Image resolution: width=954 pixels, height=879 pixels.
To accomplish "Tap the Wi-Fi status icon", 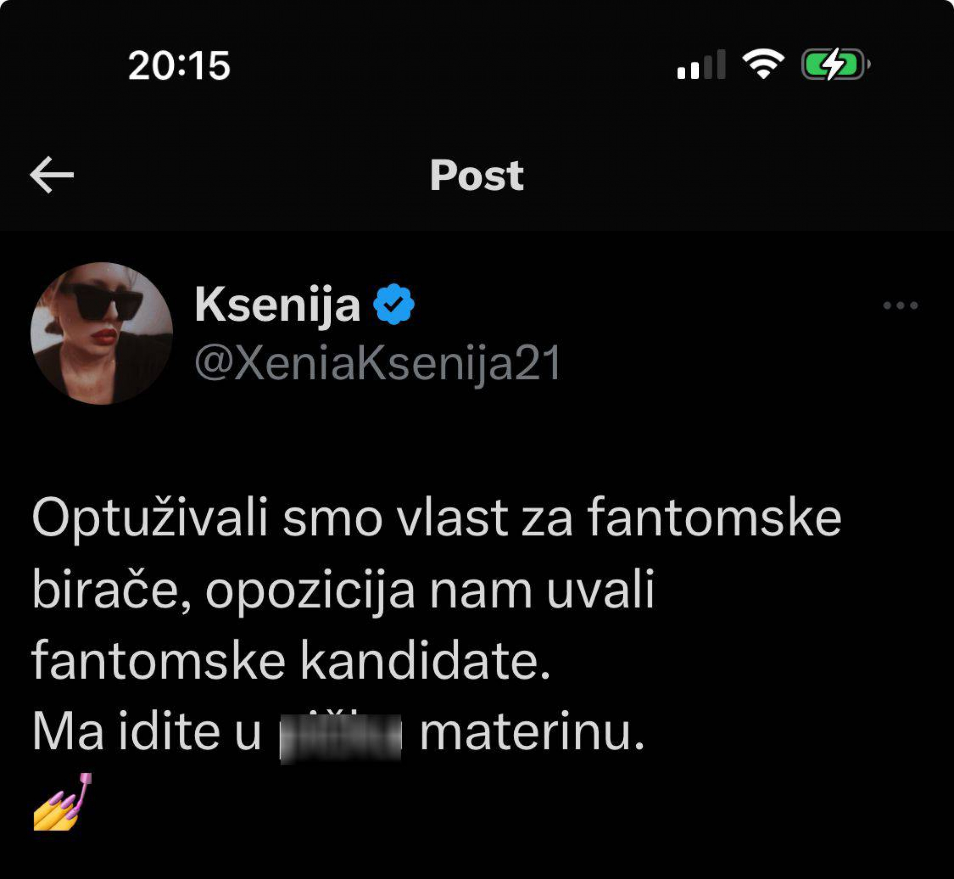I will coord(763,64).
